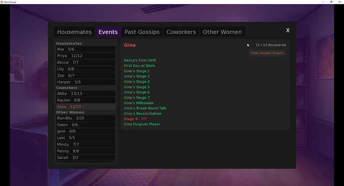Open Gwen 6/6 events
Image resolution: width=344 pixels, height=186 pixels.
pos(86,125)
